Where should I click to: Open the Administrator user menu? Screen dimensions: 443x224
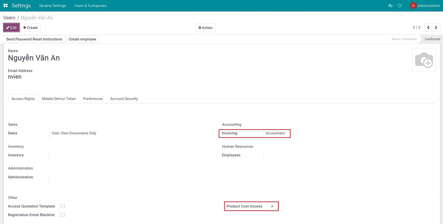[425, 6]
